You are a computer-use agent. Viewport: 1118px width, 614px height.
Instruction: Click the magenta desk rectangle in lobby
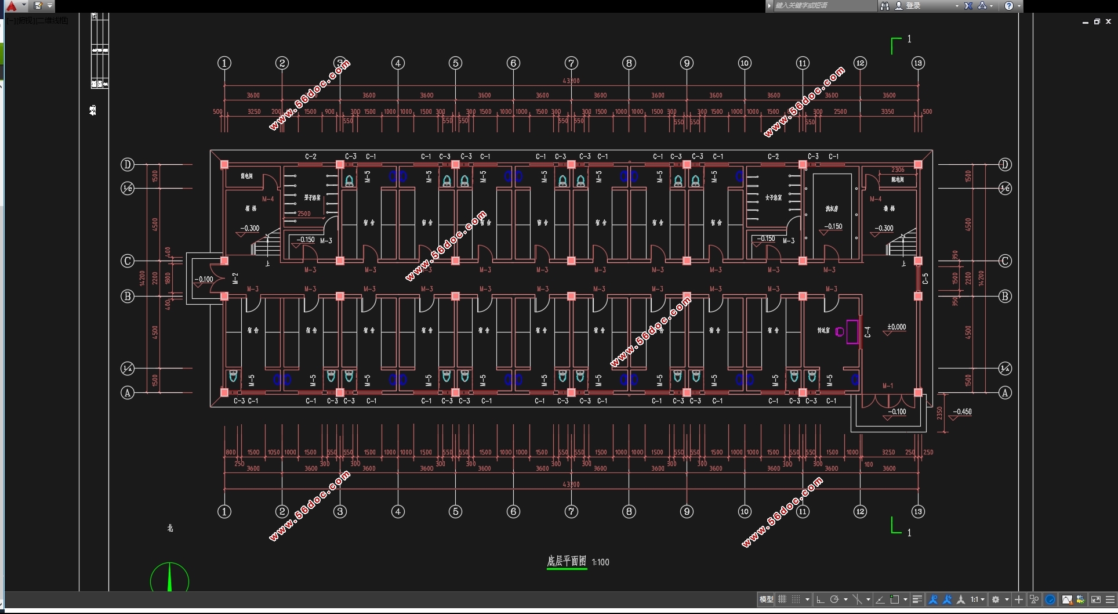click(852, 331)
